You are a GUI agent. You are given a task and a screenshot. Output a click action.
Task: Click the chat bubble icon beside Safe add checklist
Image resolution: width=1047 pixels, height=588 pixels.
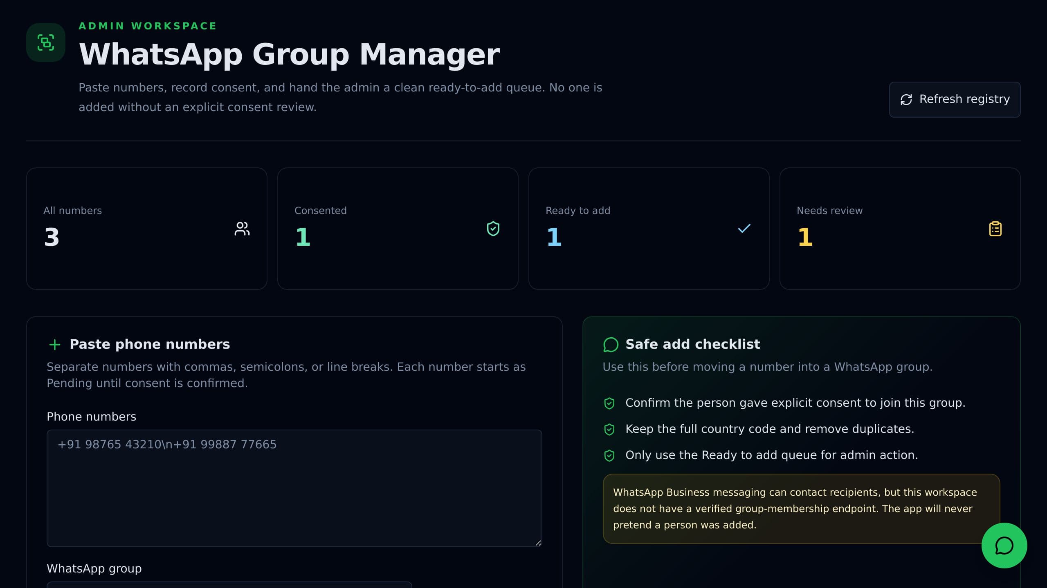pyautogui.click(x=611, y=345)
